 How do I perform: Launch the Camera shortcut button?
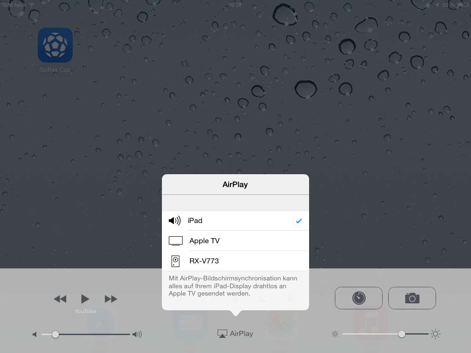(412, 298)
